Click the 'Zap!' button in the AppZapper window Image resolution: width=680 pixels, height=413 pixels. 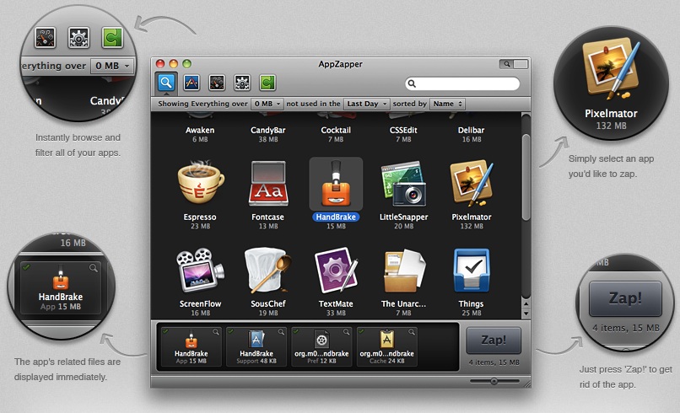click(x=494, y=341)
